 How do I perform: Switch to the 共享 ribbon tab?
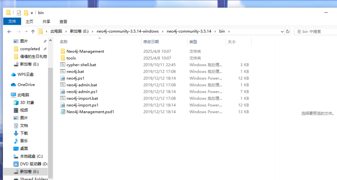click(46, 21)
